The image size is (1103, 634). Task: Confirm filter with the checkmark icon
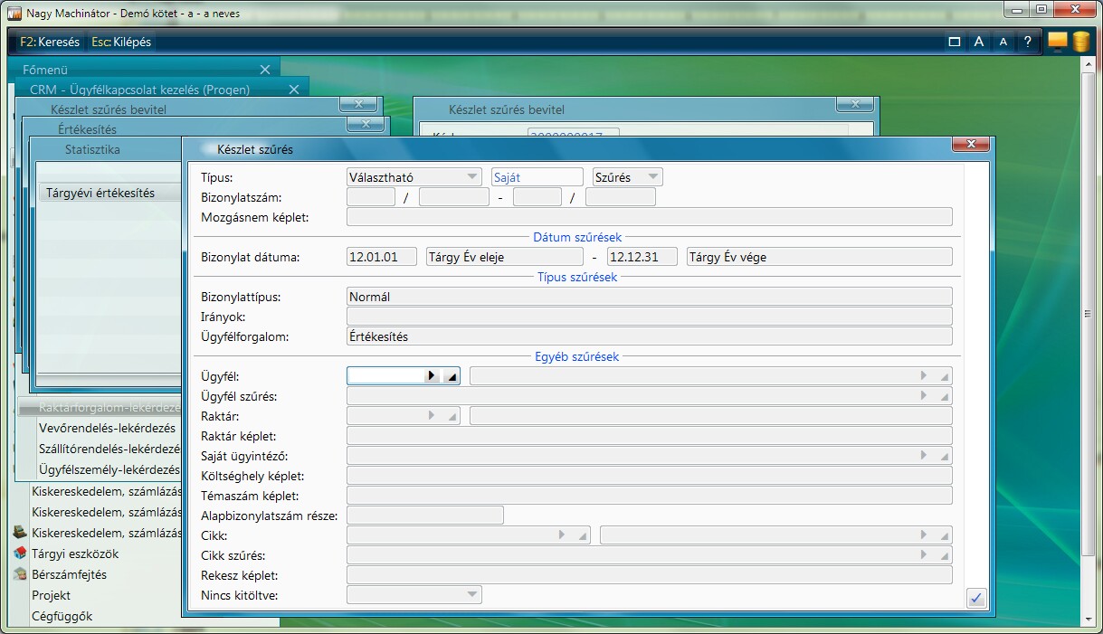tap(975, 598)
